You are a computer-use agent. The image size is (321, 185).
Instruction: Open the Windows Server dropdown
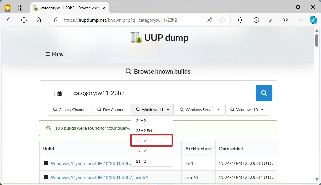[x=199, y=110]
